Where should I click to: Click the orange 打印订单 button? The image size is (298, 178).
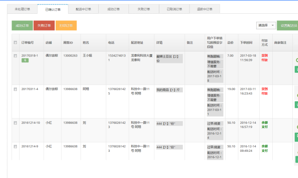66,26
